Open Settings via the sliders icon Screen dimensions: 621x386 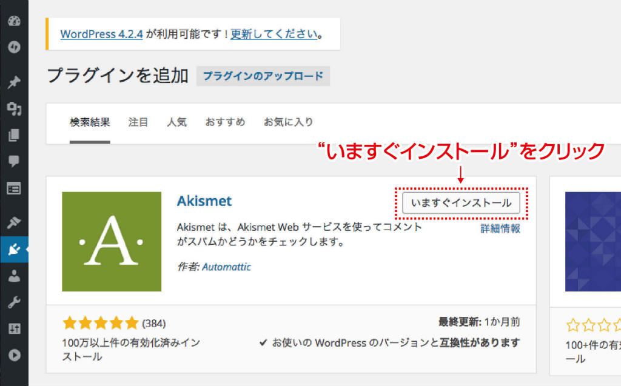coord(14,328)
